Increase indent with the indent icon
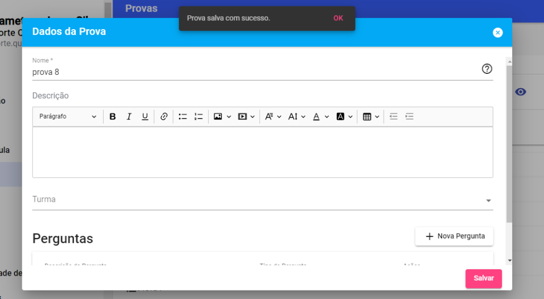Image resolution: width=544 pixels, height=299 pixels. (x=410, y=116)
